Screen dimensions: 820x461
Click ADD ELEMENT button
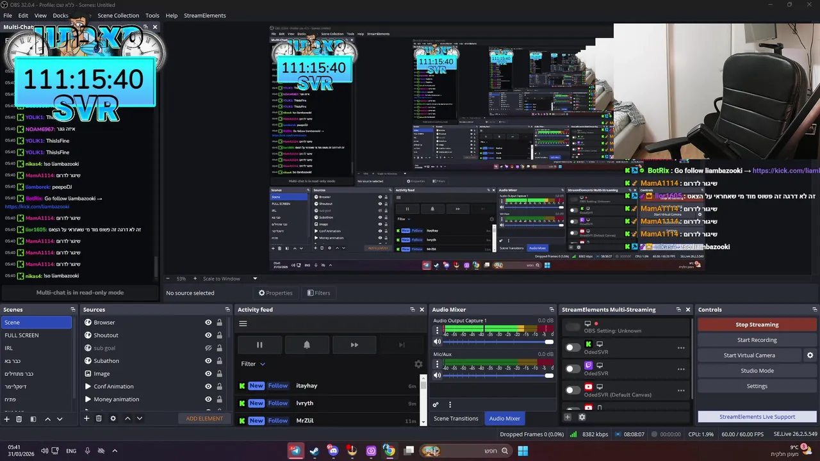click(204, 419)
